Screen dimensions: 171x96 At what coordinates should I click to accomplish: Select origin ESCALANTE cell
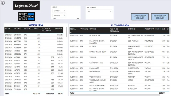94,68
